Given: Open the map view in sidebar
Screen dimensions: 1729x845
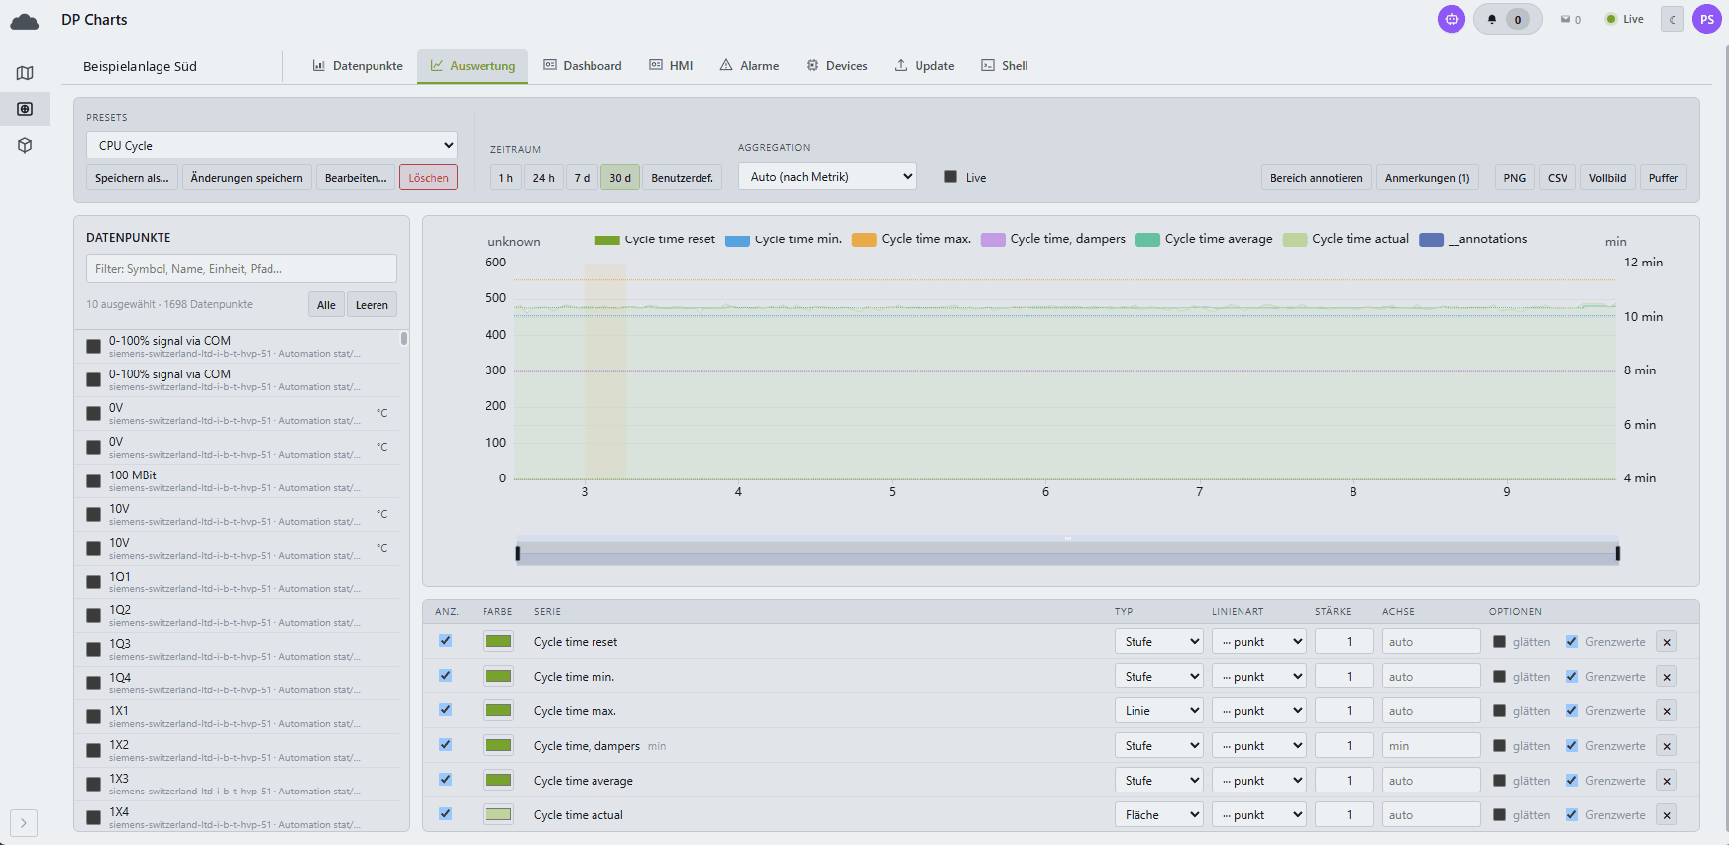Looking at the screenshot, I should click(x=25, y=73).
